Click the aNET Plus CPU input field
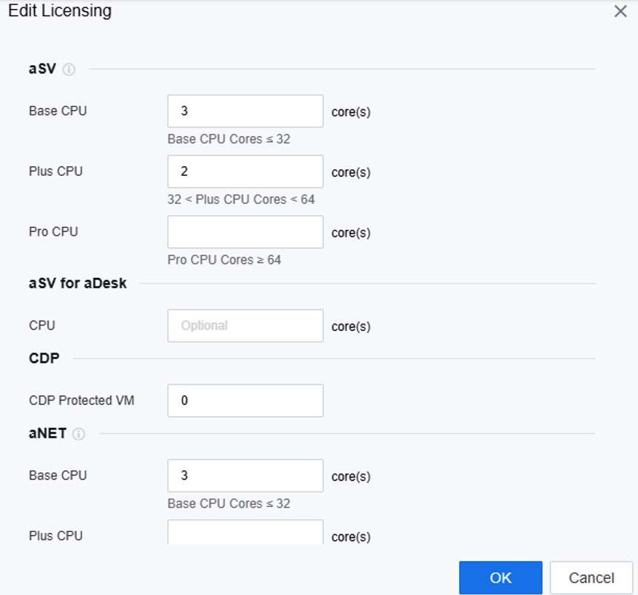This screenshot has height=595, width=638. [x=245, y=532]
